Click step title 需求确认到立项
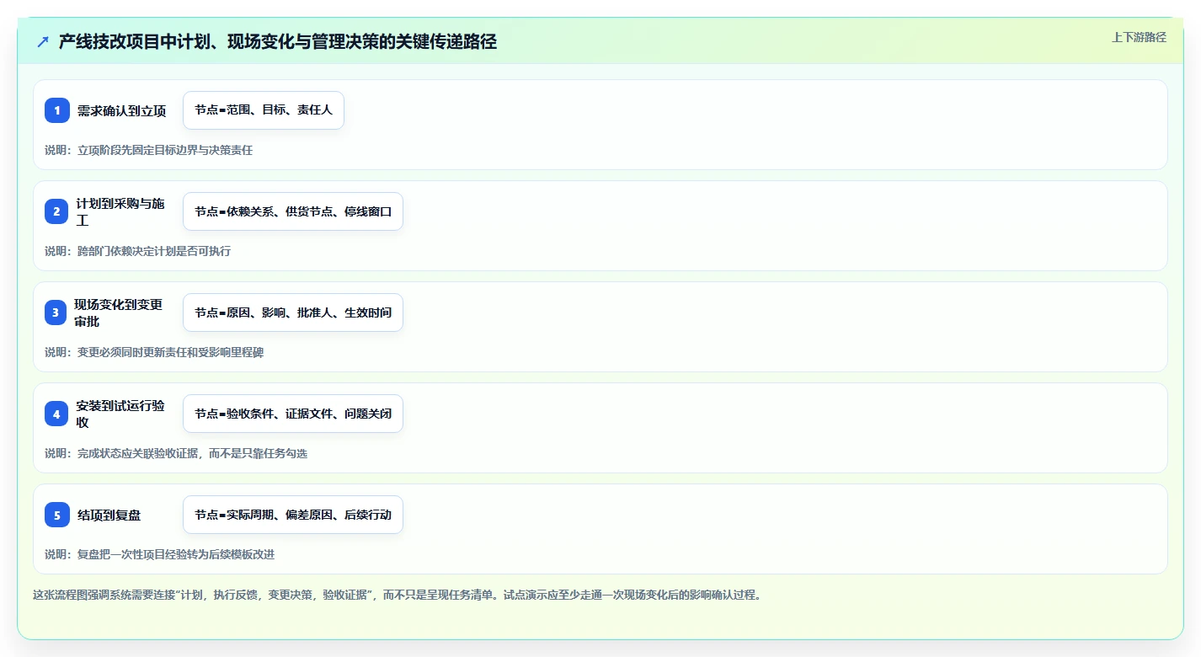 (121, 110)
